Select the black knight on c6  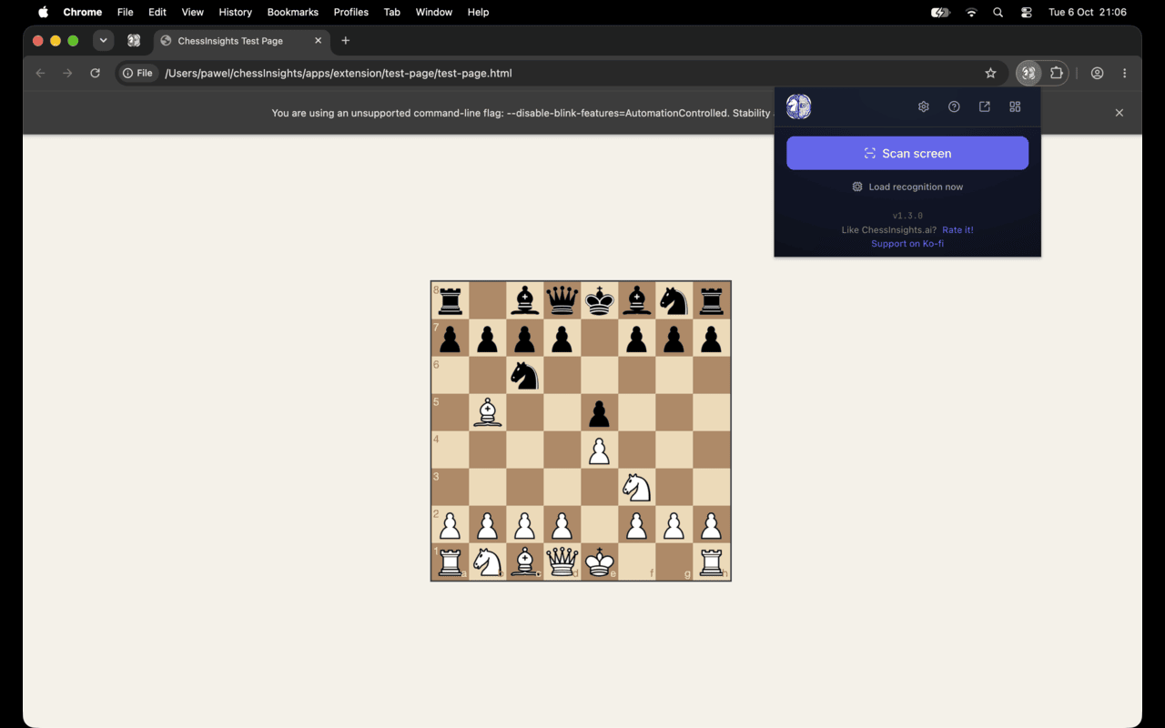click(x=525, y=375)
